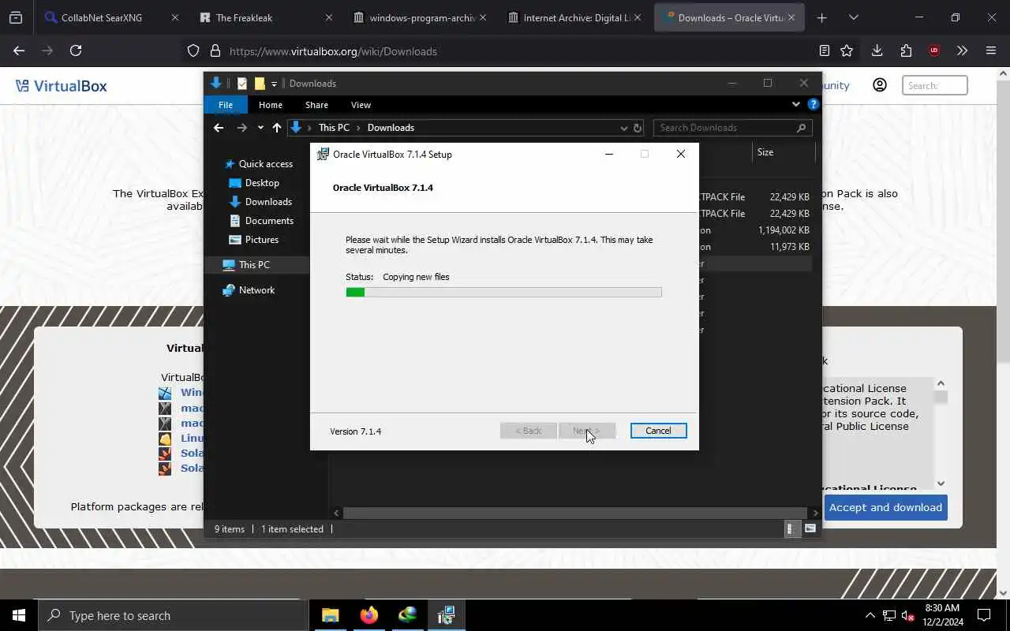Click the 1,194,002 KB file size cell
The height and width of the screenshot is (631, 1010).
pos(784,230)
